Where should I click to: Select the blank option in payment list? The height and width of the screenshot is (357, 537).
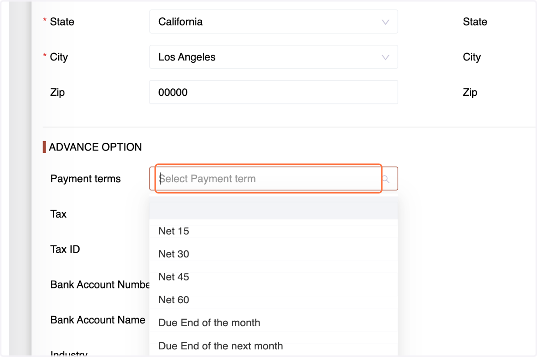point(273,210)
